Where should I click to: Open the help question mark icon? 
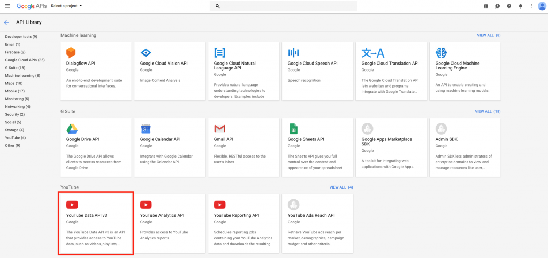pyautogui.click(x=509, y=6)
